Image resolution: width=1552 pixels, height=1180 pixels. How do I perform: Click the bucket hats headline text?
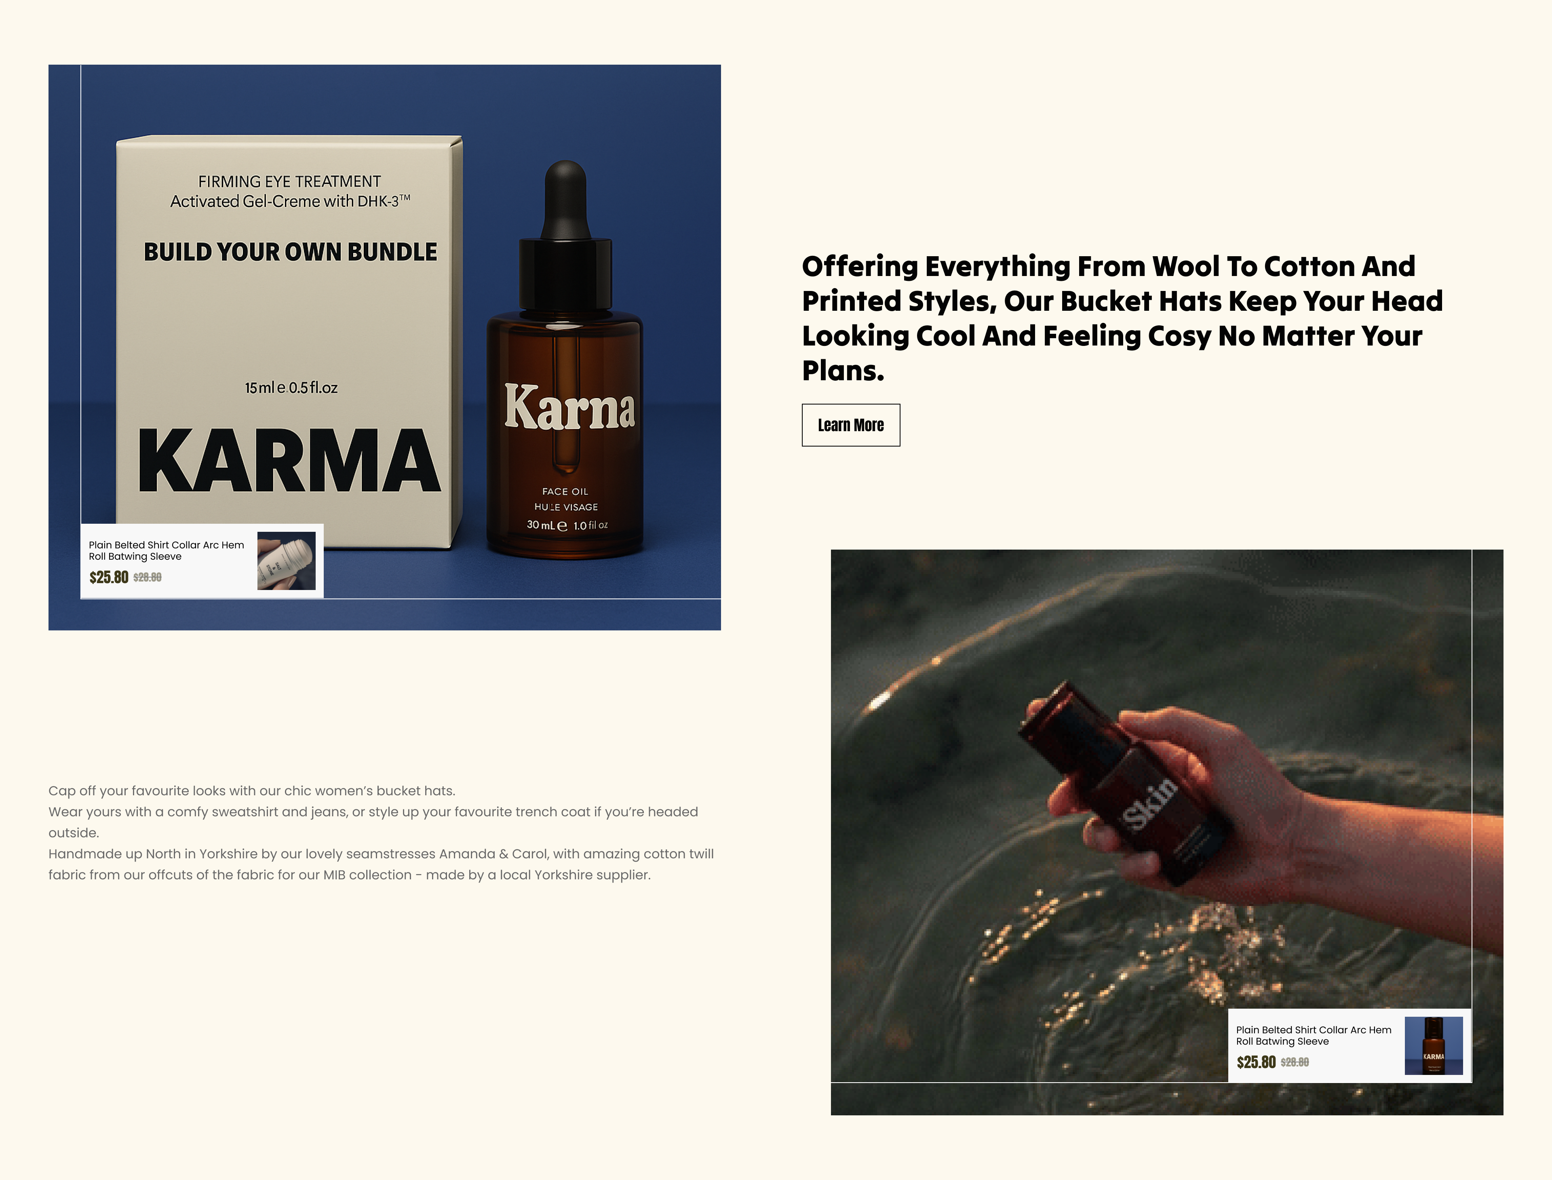tap(1122, 318)
